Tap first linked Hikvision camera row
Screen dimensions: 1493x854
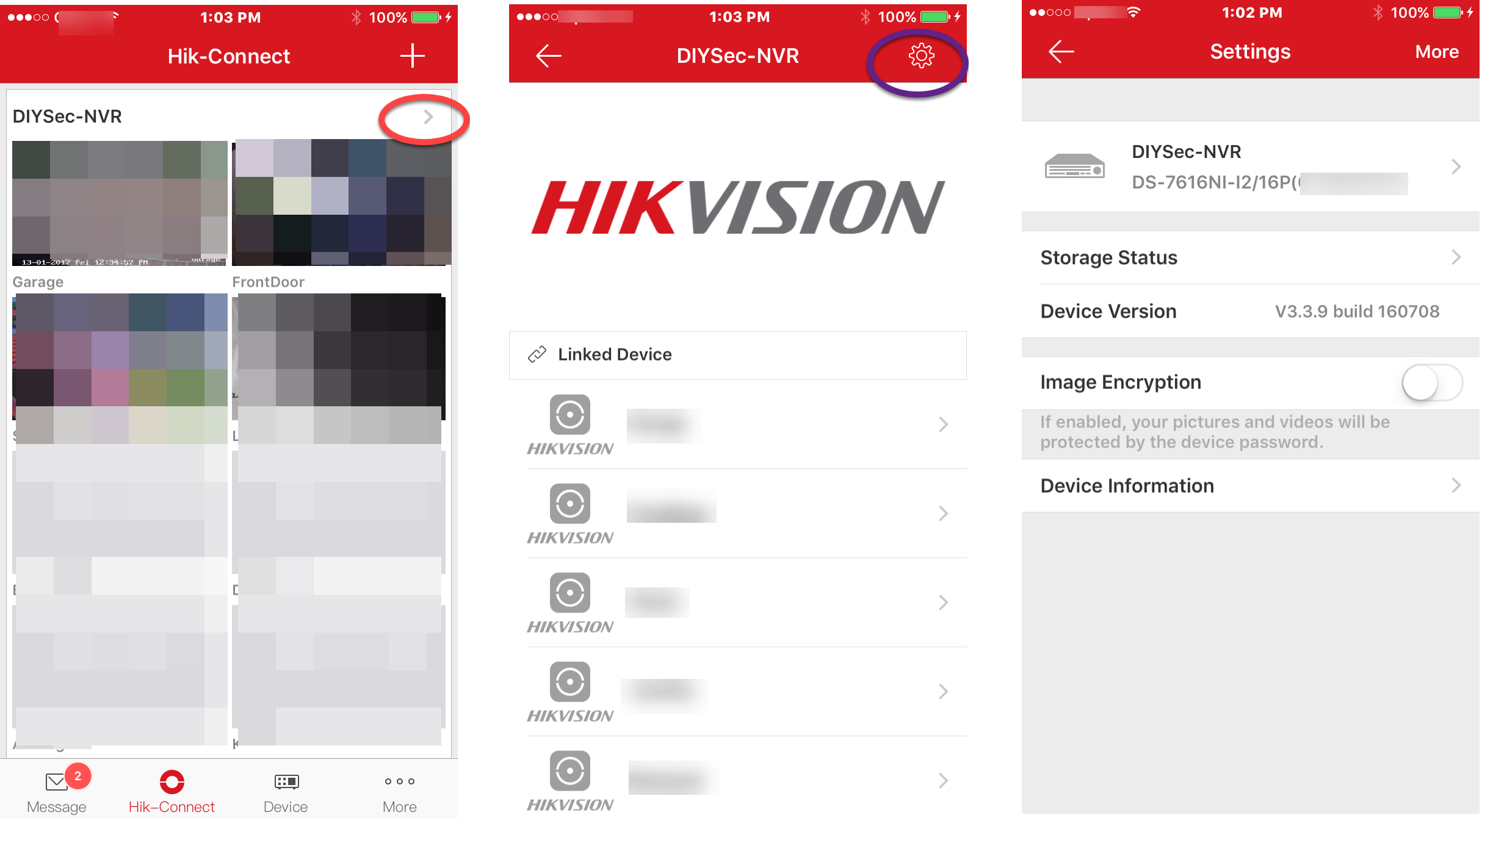pos(739,423)
